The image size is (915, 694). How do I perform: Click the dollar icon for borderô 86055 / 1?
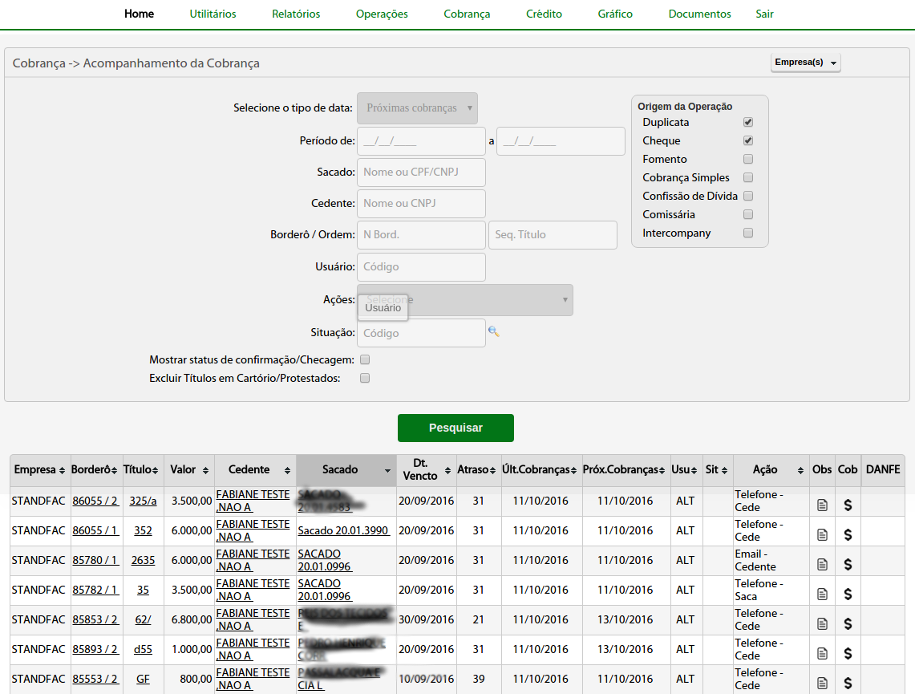click(x=848, y=534)
